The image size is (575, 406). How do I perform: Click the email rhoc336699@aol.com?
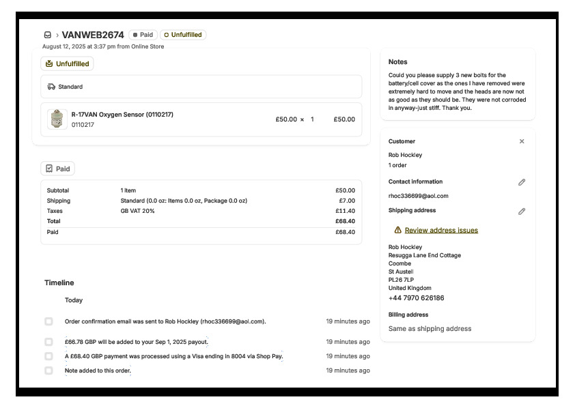point(418,196)
